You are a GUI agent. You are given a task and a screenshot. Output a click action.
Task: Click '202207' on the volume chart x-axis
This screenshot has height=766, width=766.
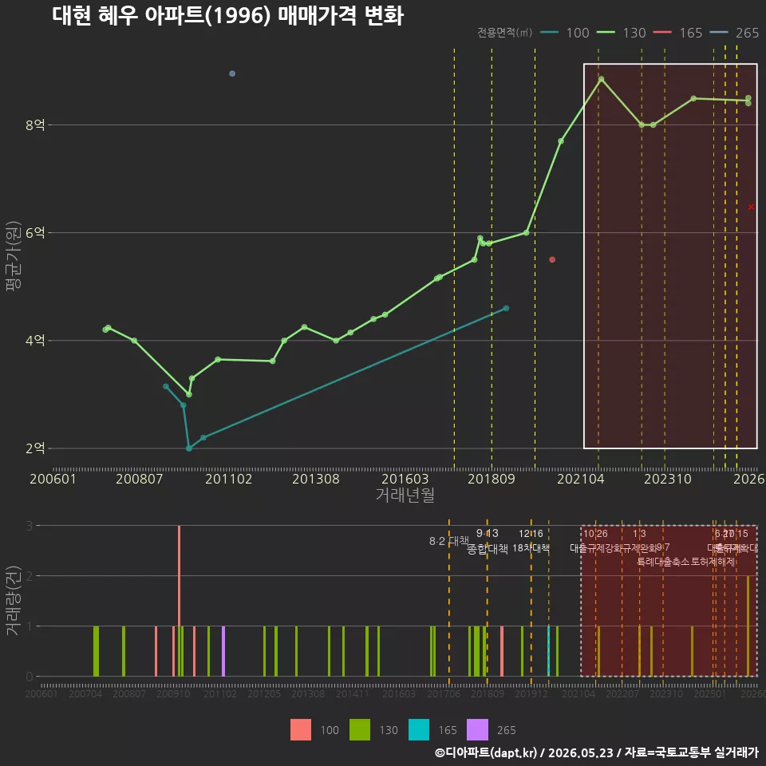click(622, 693)
